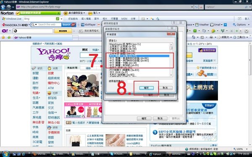252x157 pixels.
Task: Click the Favorites star icon
Action: coord(3,38)
